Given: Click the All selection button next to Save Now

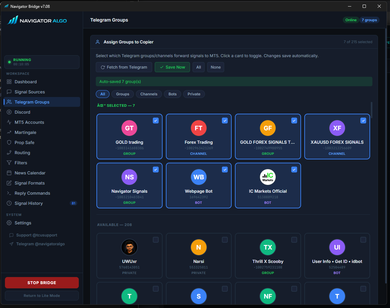Looking at the screenshot, I should [198, 67].
